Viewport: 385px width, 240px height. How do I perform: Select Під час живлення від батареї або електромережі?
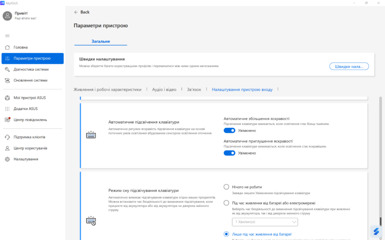(x=226, y=203)
